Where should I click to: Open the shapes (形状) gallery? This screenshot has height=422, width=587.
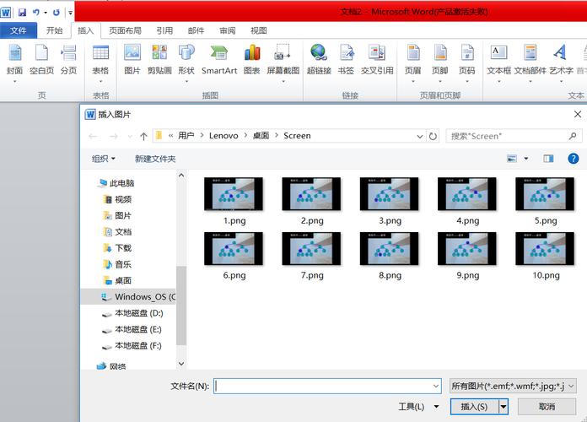tap(186, 62)
